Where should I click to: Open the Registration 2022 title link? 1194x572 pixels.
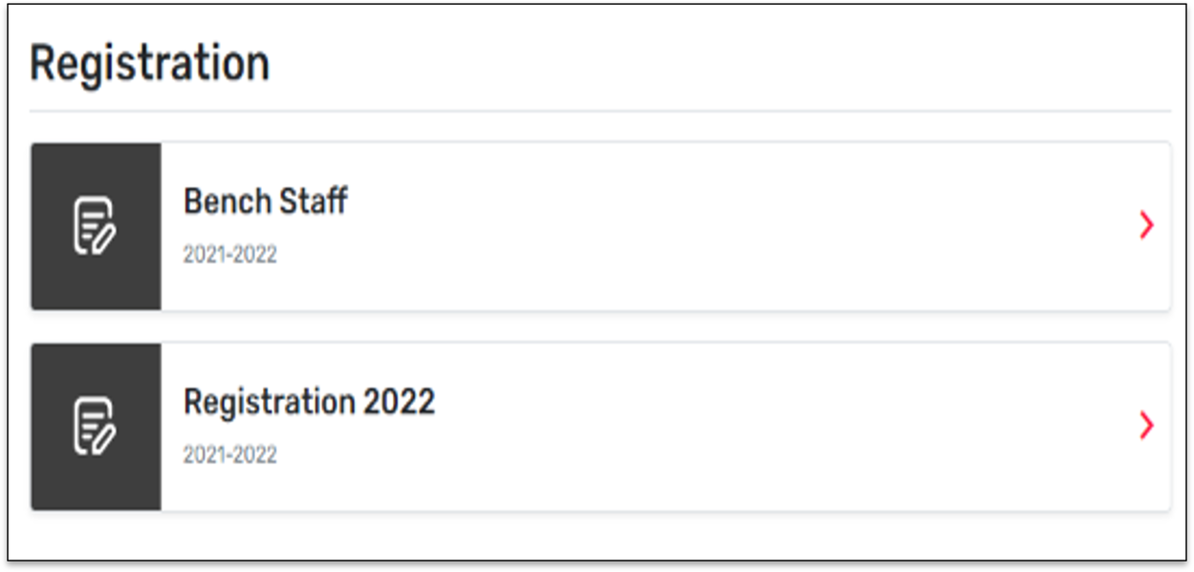(x=309, y=402)
